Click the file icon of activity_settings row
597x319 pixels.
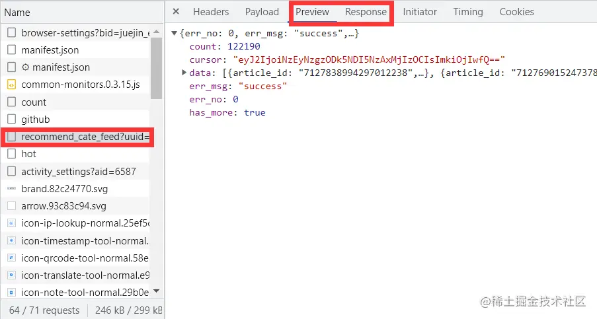coord(12,171)
